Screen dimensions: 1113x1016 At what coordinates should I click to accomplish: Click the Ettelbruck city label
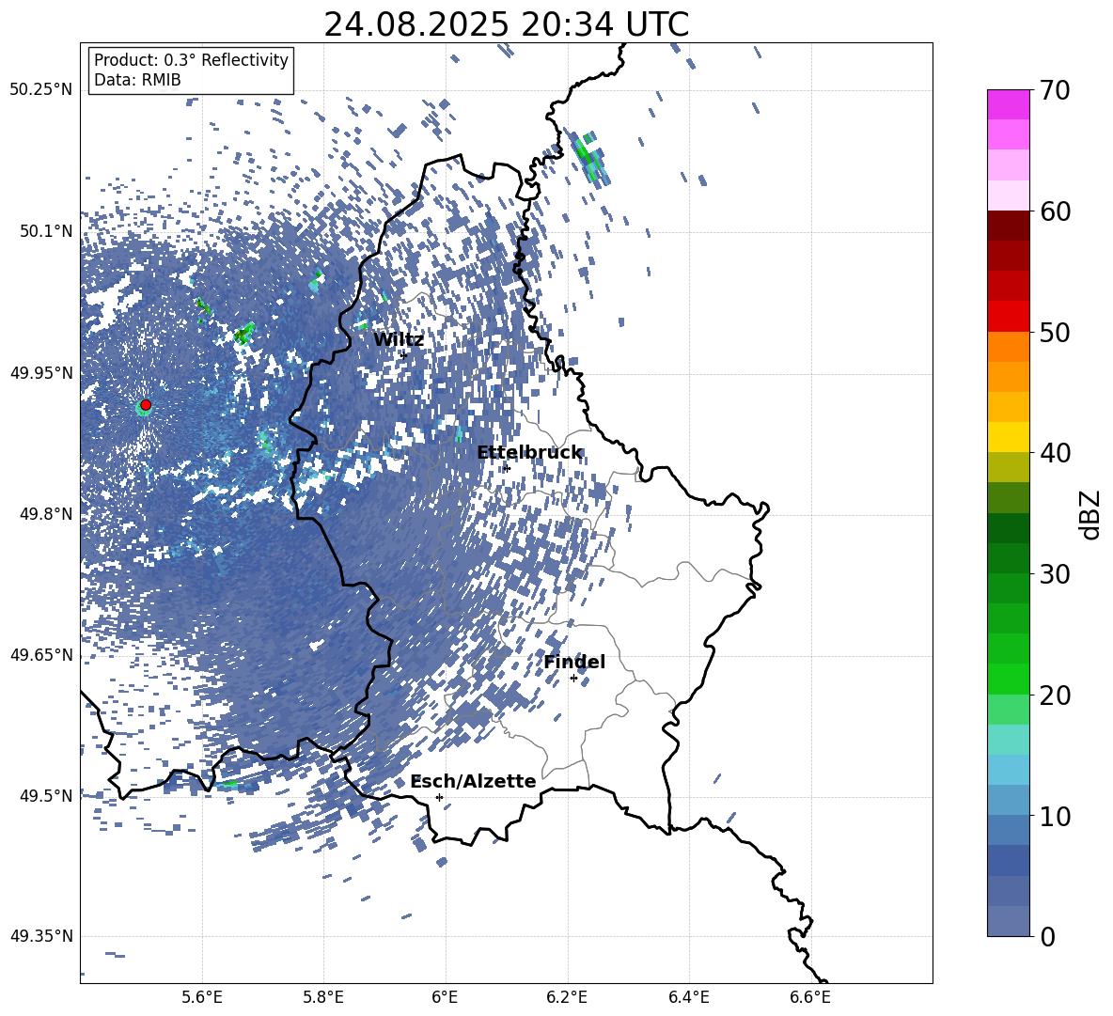click(x=529, y=453)
